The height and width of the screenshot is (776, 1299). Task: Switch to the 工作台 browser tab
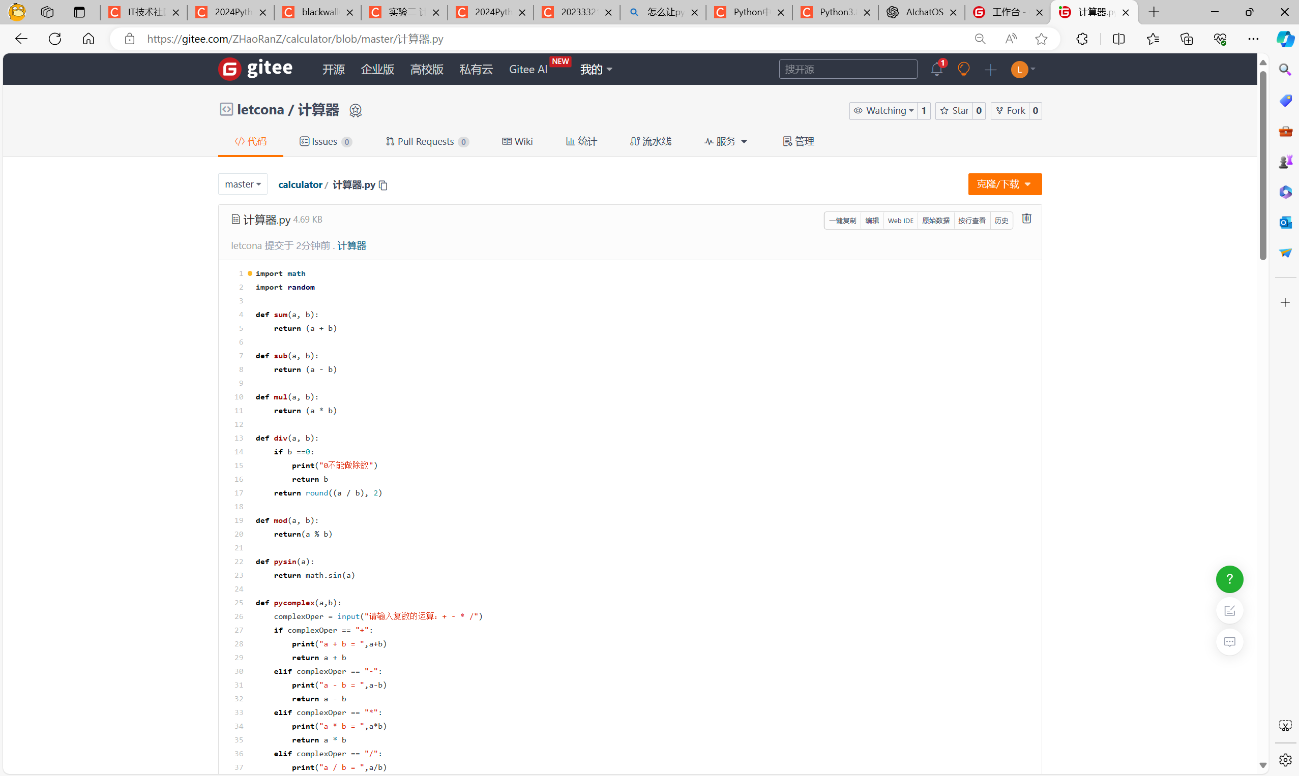[1008, 12]
